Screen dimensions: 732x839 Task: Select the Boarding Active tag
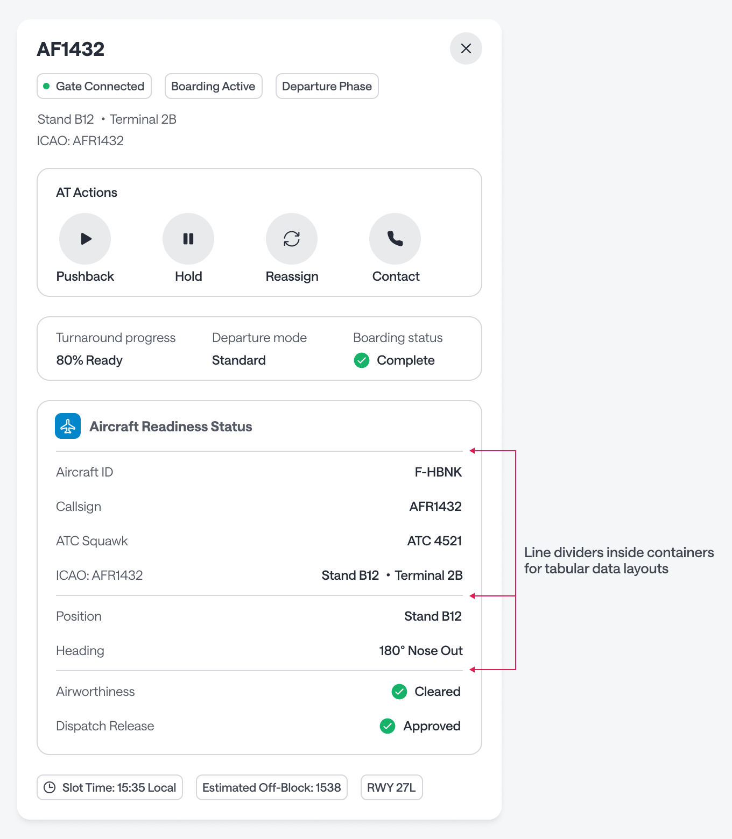pyautogui.click(x=213, y=86)
